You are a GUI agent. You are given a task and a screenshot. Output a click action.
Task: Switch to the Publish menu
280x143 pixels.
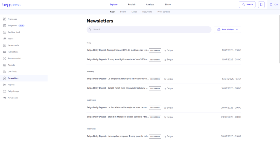132,5
